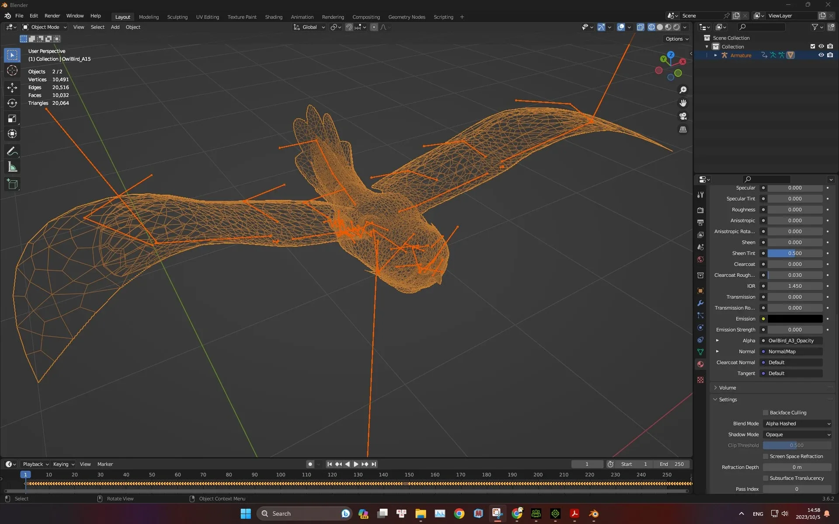Open the Object Data mesh properties tab
The image size is (839, 524).
[700, 352]
